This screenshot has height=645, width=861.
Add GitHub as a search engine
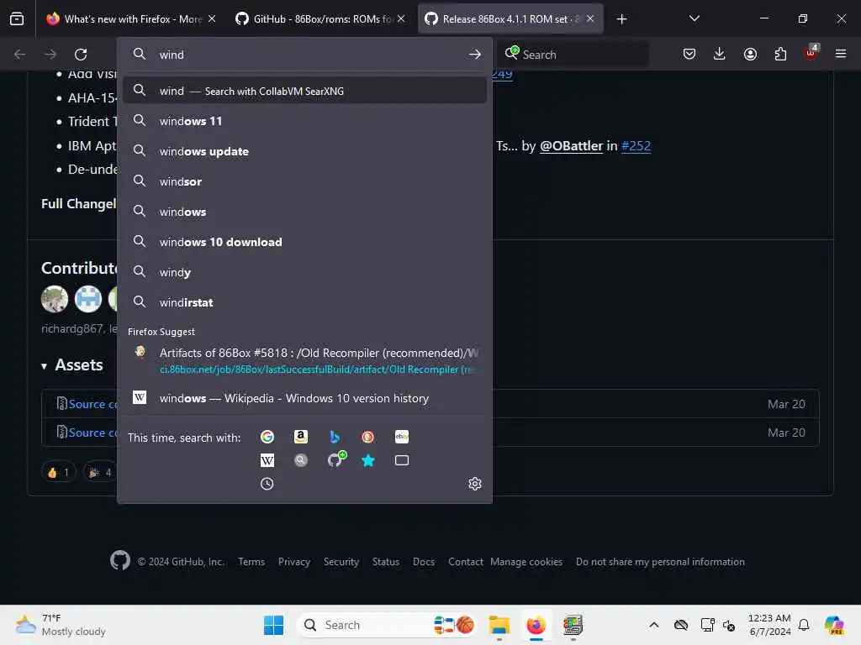coord(335,459)
